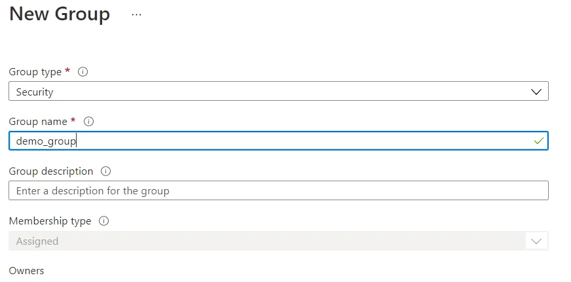Expand the Membership type dropdown chevron
Viewport: 571px width, 282px height.
click(x=536, y=241)
